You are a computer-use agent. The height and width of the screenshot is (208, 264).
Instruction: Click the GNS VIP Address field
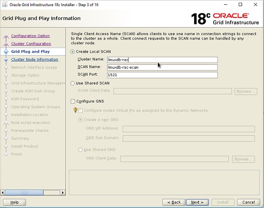point(189,129)
